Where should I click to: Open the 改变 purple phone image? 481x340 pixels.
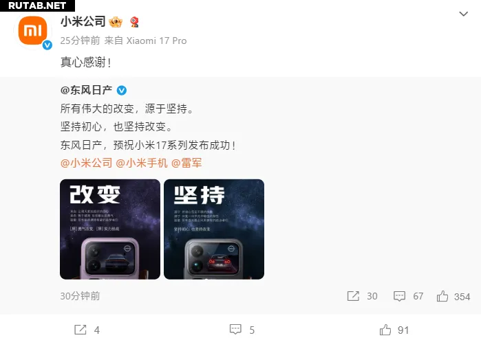[110, 229]
